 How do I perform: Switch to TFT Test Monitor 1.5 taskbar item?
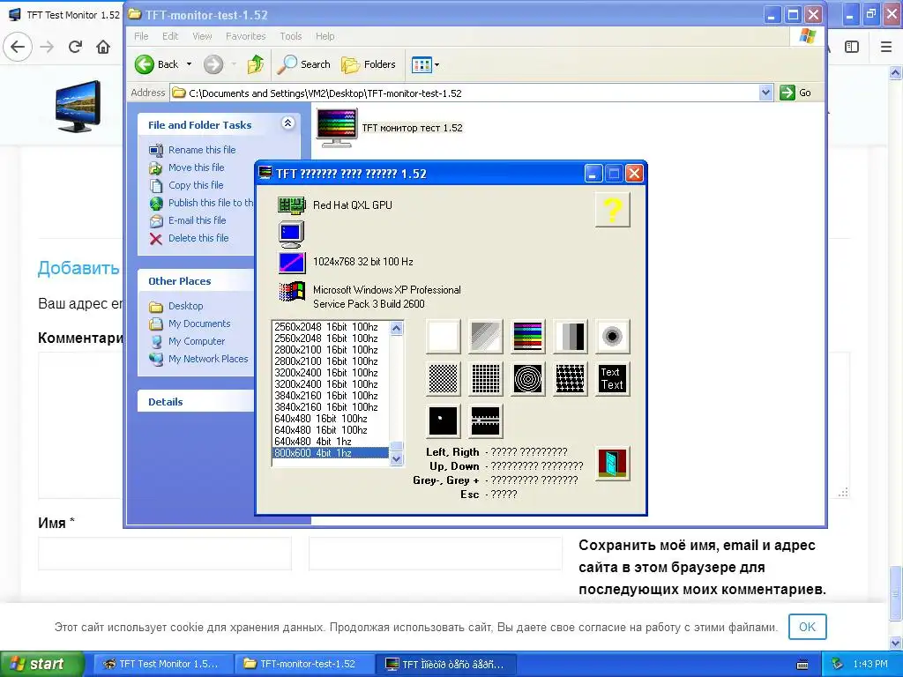point(163,664)
